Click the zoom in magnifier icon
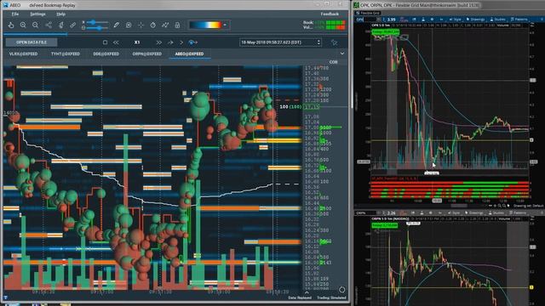This screenshot has height=306, width=545. click(x=23, y=25)
